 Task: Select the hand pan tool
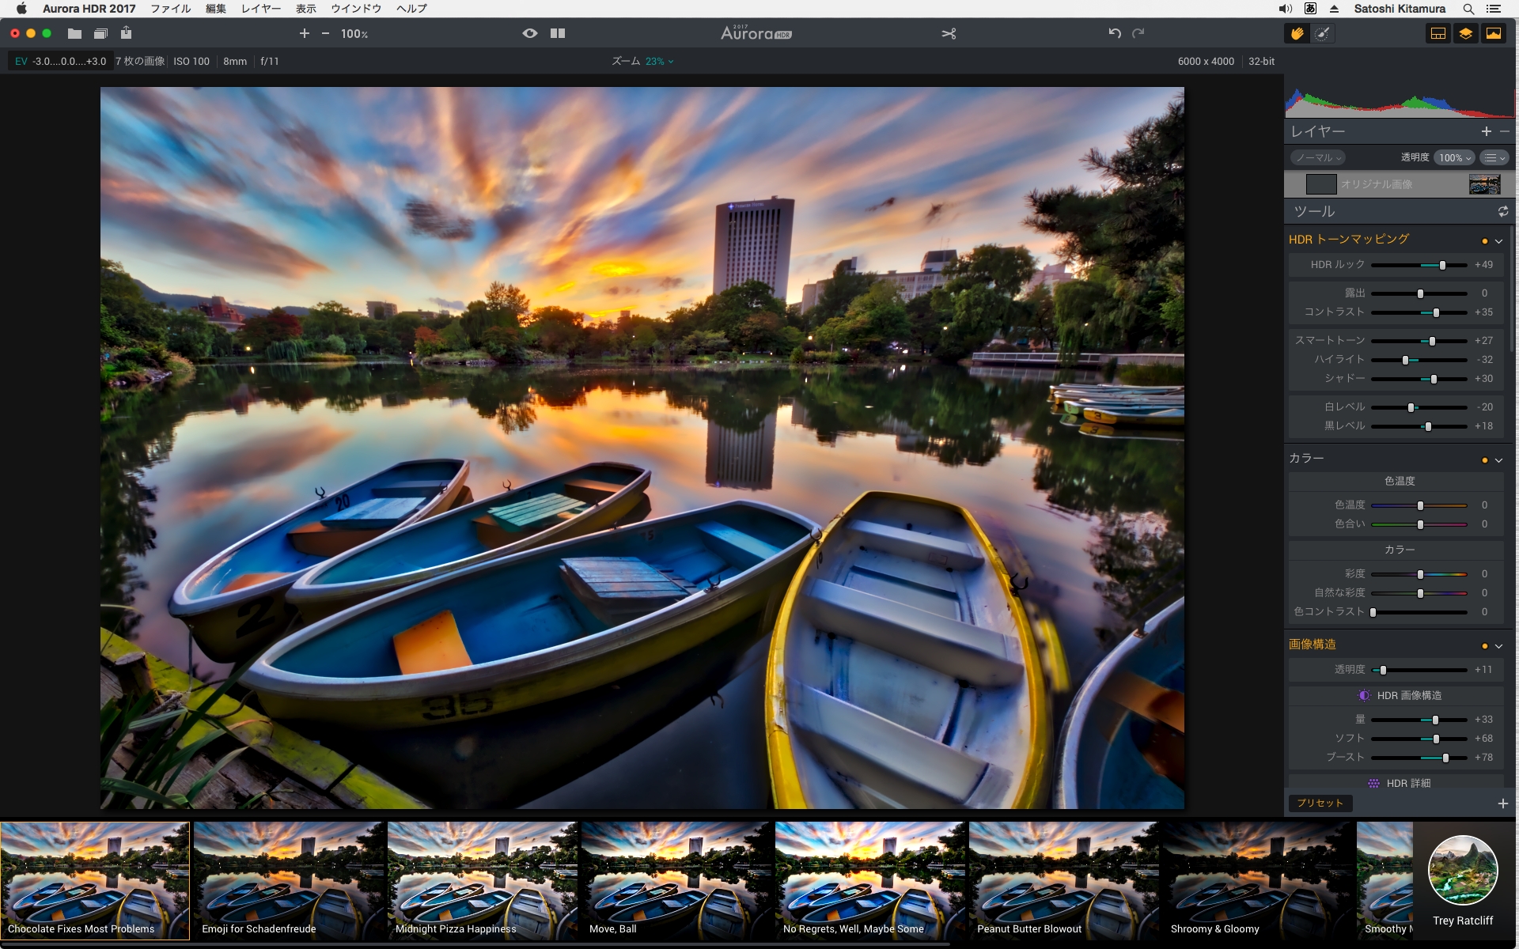pyautogui.click(x=1297, y=33)
